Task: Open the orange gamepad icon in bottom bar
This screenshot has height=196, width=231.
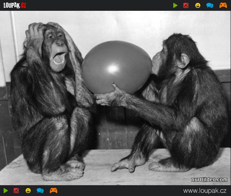Action: pos(53,191)
